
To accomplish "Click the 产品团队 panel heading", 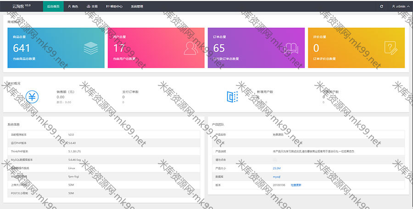I will [218, 124].
